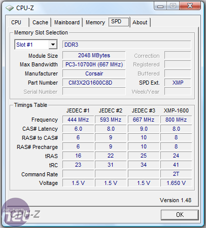206x228 pixels.
Task: Click the 2048 MBytes module size field
Action: tap(94, 56)
